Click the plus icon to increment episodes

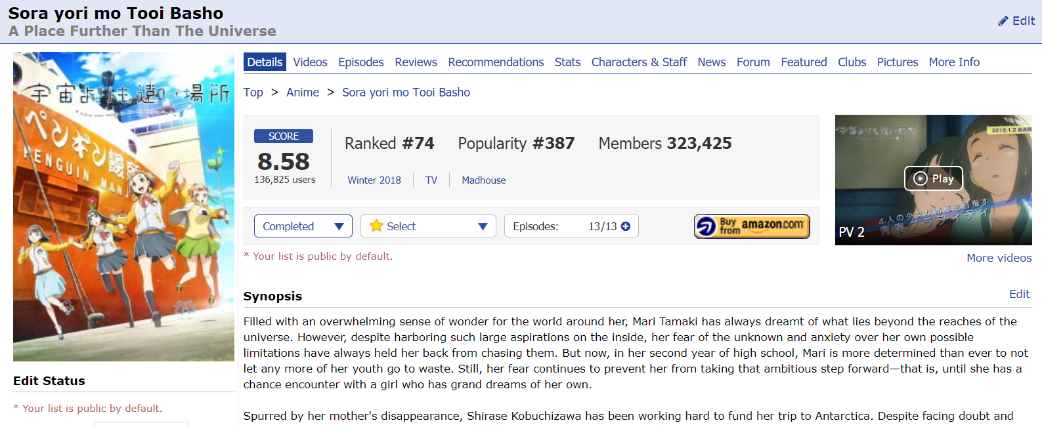tap(626, 226)
